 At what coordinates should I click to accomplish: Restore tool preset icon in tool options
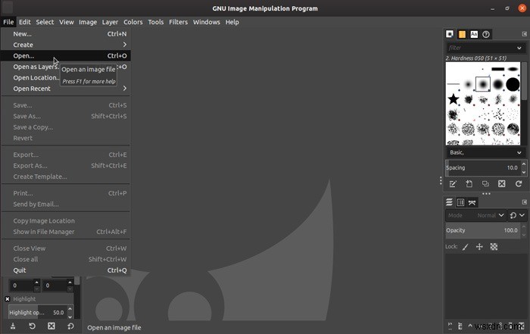[x=32, y=326]
